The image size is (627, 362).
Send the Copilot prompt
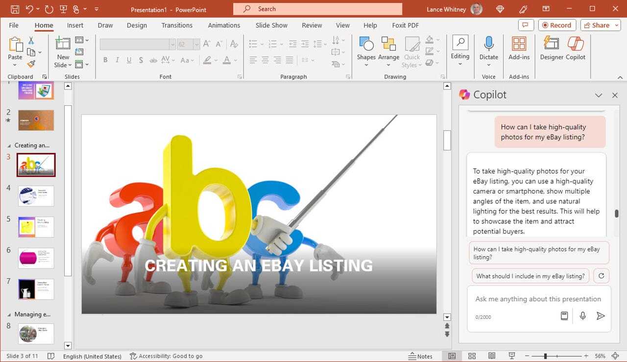(601, 316)
